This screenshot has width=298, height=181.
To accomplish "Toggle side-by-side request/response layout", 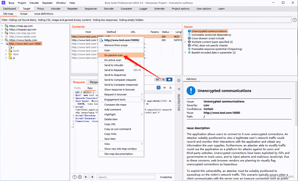I will [157, 80].
